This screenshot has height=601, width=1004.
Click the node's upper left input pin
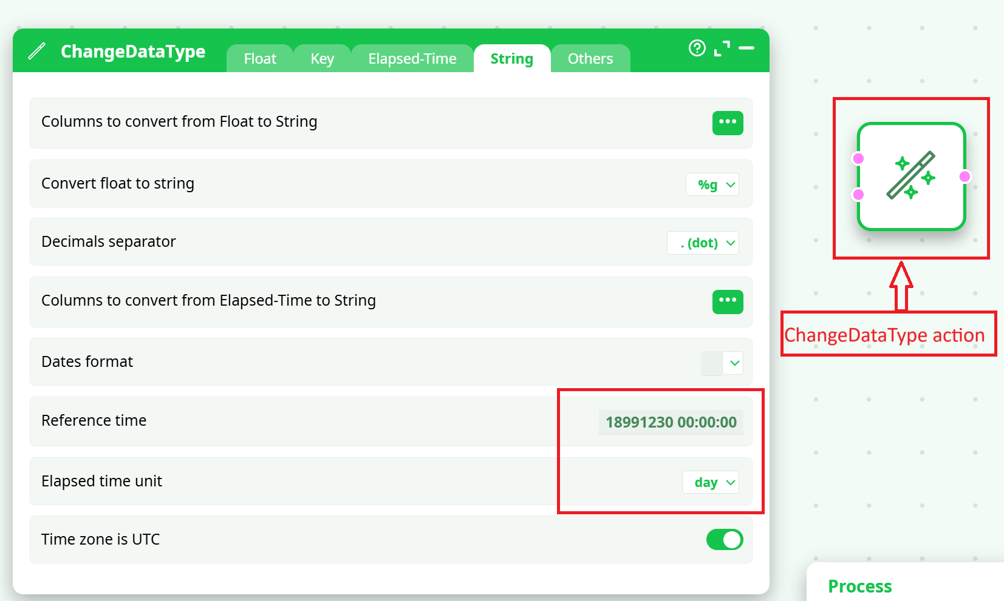click(858, 159)
